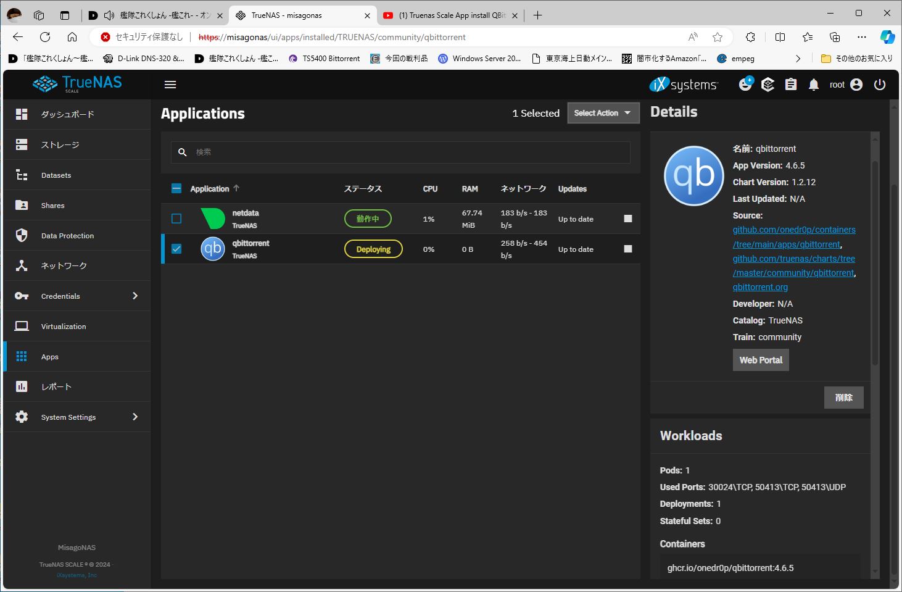The image size is (902, 592).
Task: Click the large qbittorrent logo in Details
Action: click(693, 175)
